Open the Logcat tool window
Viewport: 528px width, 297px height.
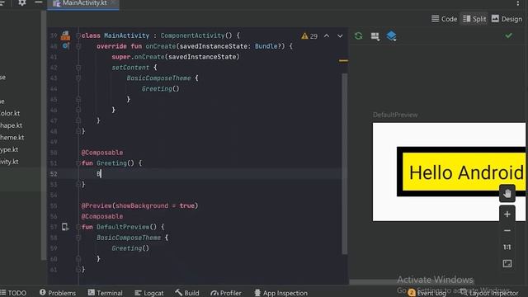[149, 293]
